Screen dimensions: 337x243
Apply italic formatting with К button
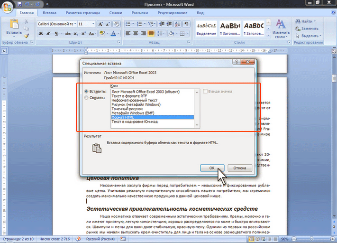48,33
